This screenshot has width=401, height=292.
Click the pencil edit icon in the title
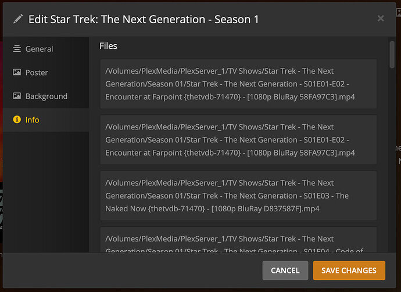coord(17,19)
